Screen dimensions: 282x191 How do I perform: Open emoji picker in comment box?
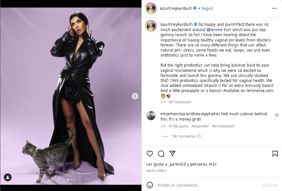click(150, 185)
